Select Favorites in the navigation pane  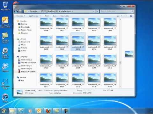pyautogui.click(x=23, y=21)
